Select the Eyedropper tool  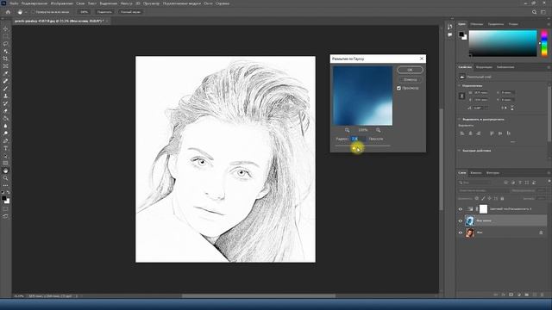pyautogui.click(x=5, y=73)
